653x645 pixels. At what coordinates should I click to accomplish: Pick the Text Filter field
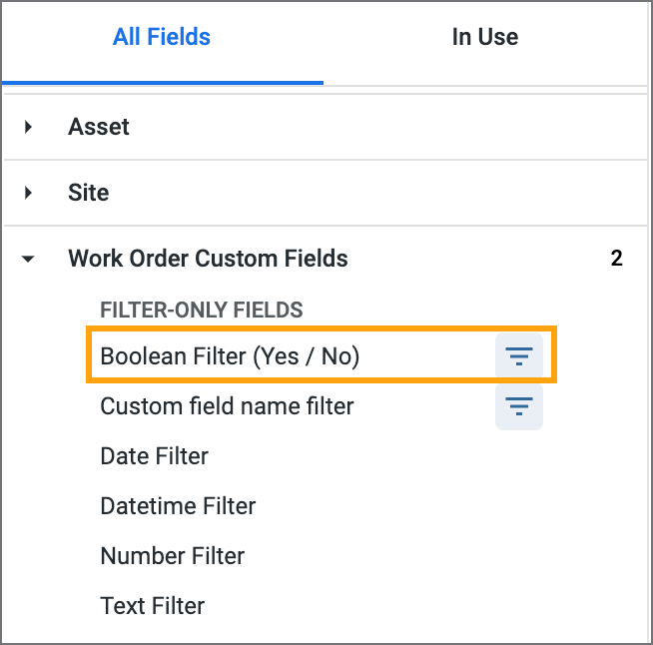[x=153, y=605]
